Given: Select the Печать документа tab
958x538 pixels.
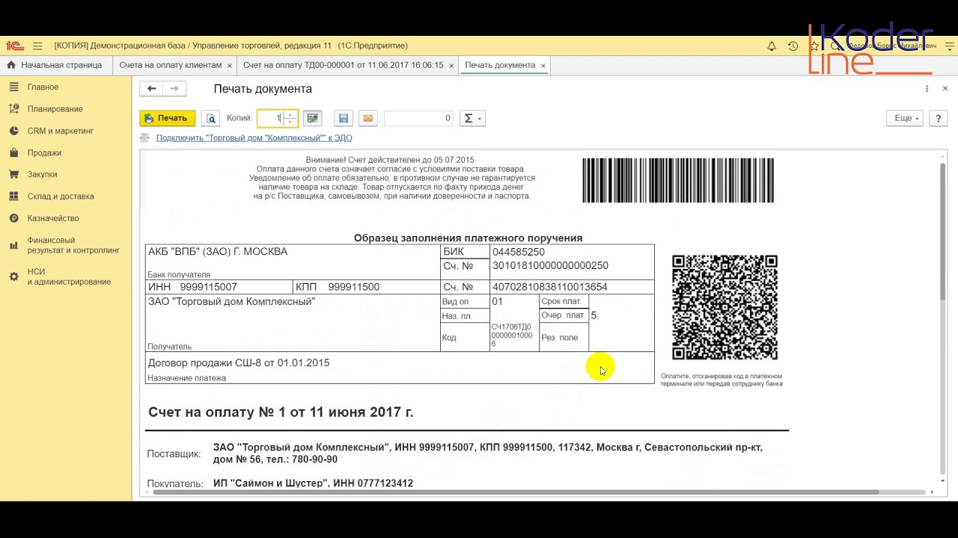Looking at the screenshot, I should coord(500,65).
